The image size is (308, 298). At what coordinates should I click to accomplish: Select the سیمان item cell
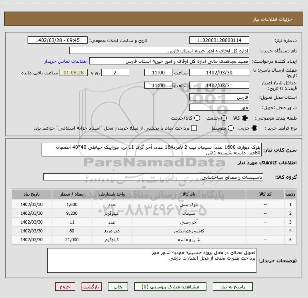[x=189, y=213]
